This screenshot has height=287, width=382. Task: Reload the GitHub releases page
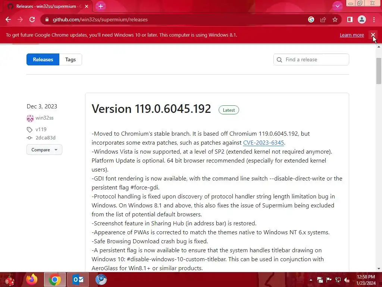click(32, 19)
